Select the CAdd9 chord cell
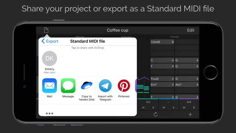236x133 pixels. coord(162,42)
